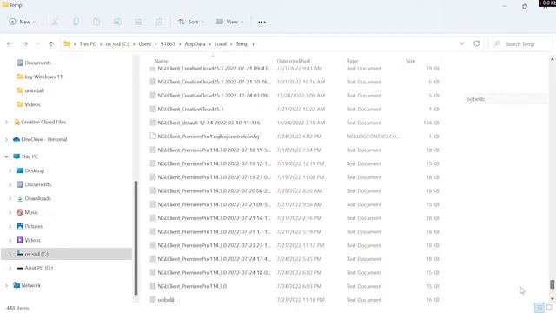
Task: Click os ssd (C:) breadcrumb segment
Action: [117, 44]
